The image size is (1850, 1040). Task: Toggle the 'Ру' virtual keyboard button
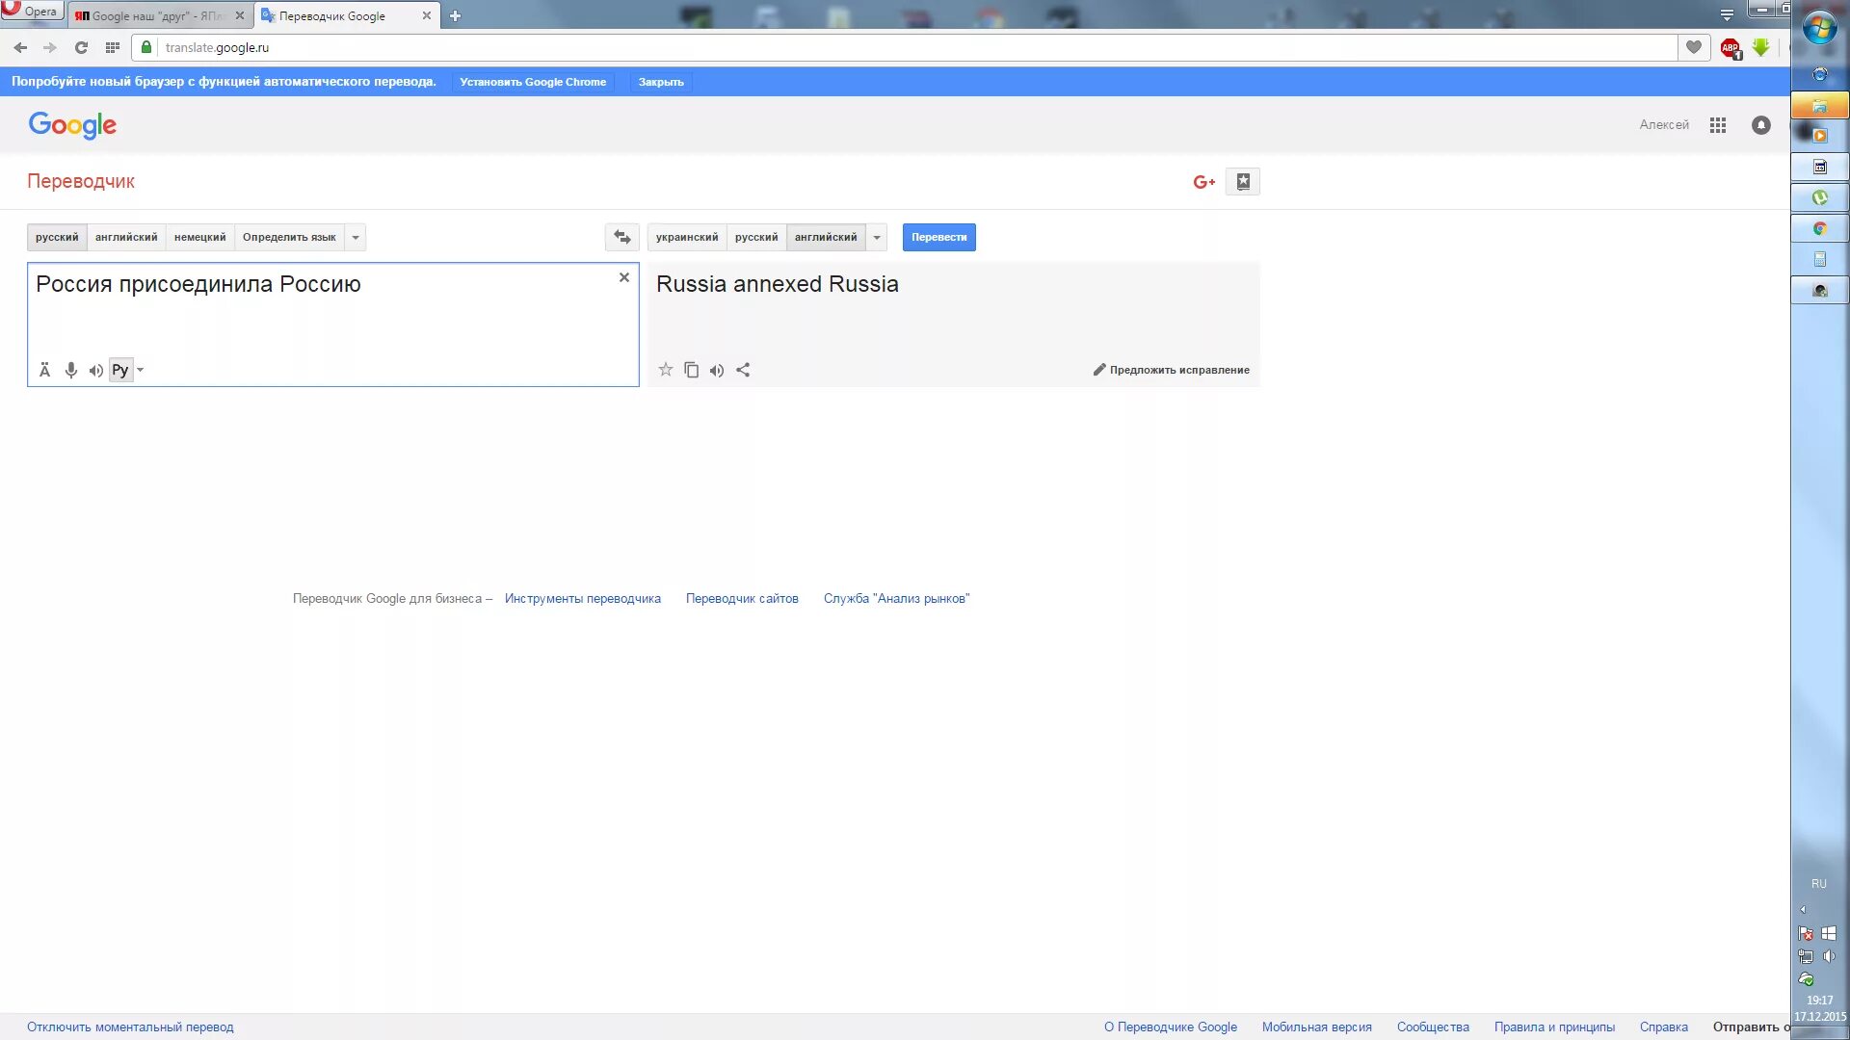(120, 370)
